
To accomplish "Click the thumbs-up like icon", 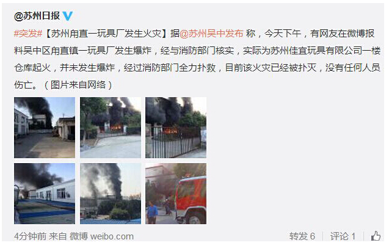I will coord(376,236).
